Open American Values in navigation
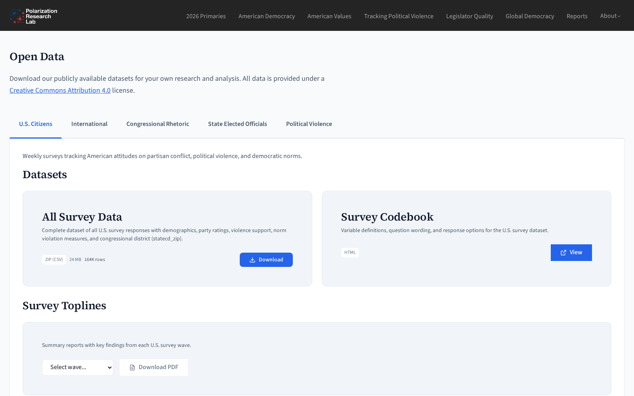The image size is (634, 396). [x=329, y=16]
